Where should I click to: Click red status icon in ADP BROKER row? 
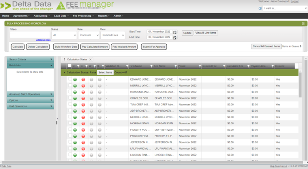point(83,111)
